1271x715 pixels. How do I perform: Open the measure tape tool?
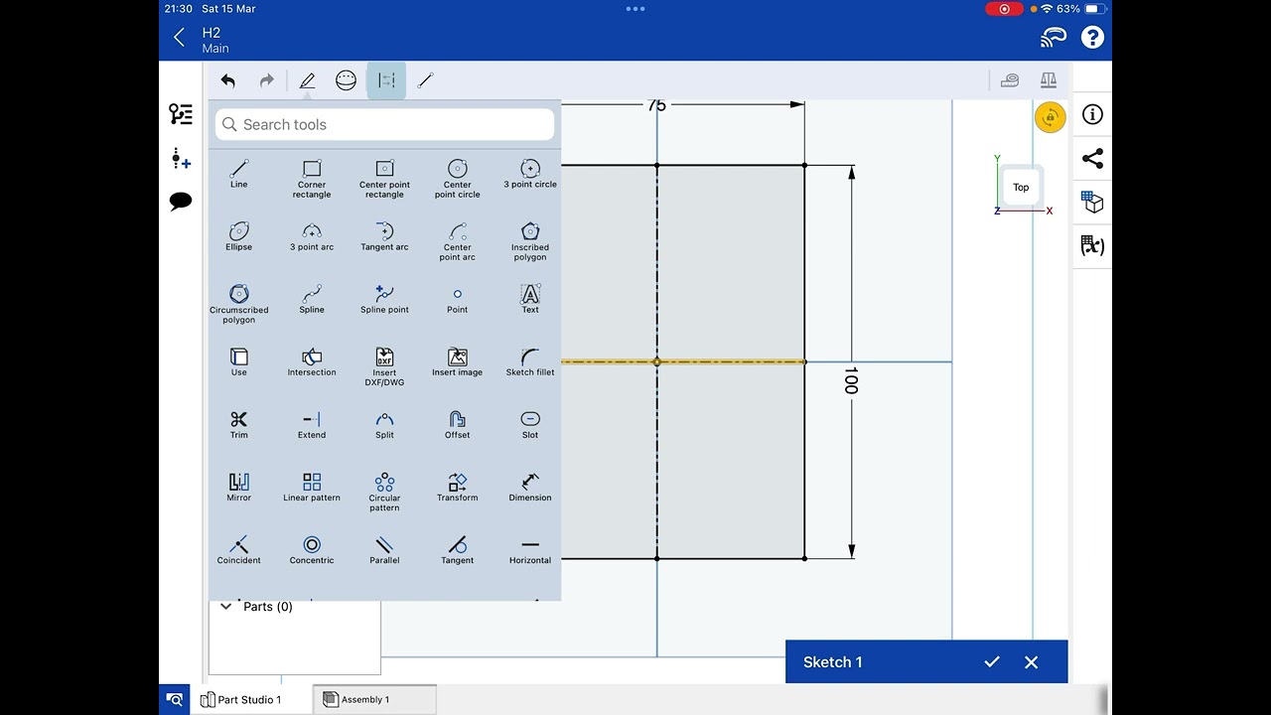[1010, 80]
